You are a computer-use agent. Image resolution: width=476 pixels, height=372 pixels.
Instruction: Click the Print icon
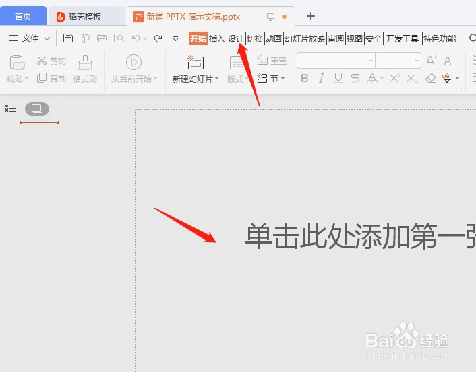coord(102,38)
